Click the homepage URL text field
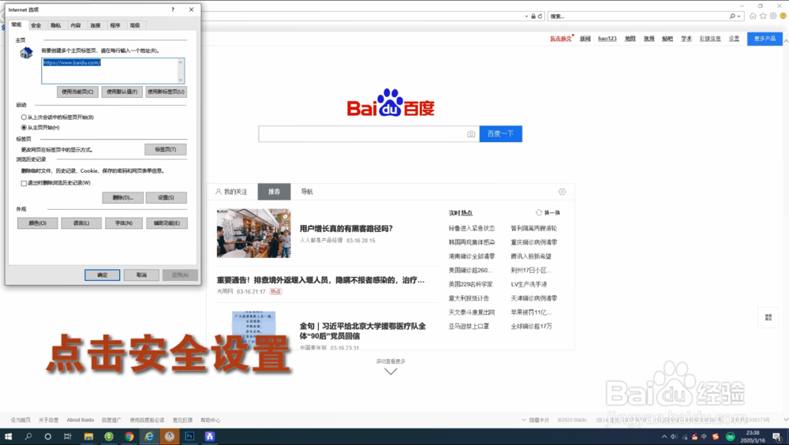 pos(109,70)
